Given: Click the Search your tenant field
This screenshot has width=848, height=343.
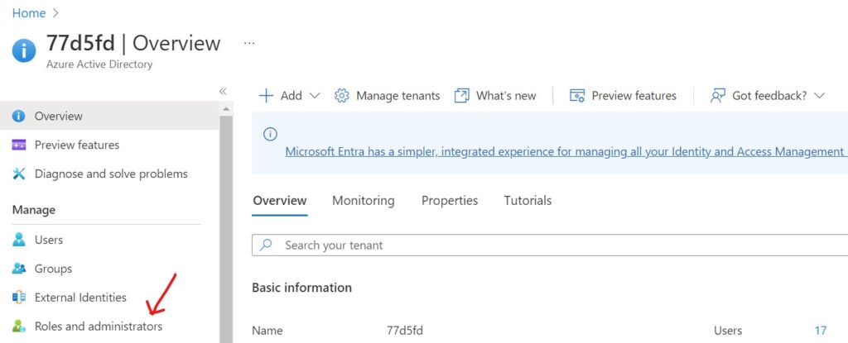Looking at the screenshot, I should point(550,245).
